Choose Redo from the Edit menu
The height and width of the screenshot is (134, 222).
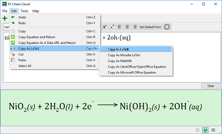click(x=55, y=23)
